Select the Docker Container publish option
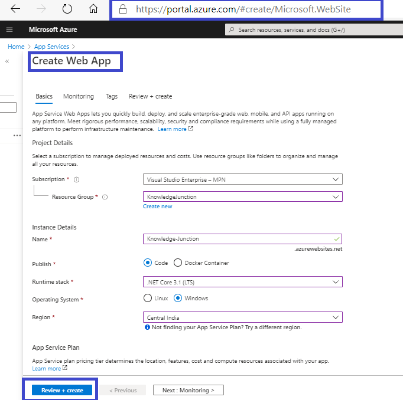 pyautogui.click(x=178, y=263)
